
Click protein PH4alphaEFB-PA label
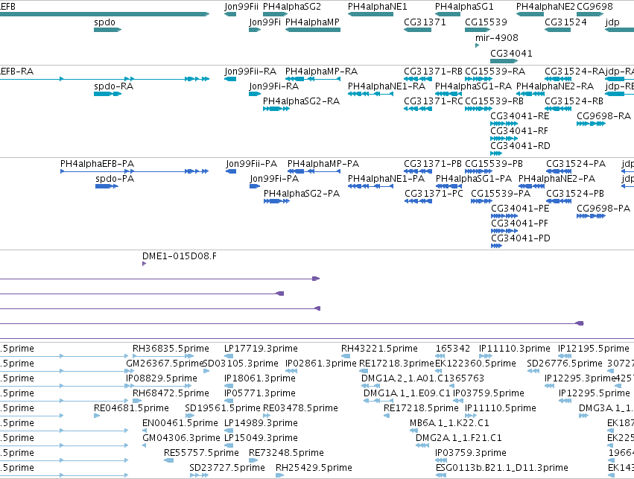(x=97, y=164)
